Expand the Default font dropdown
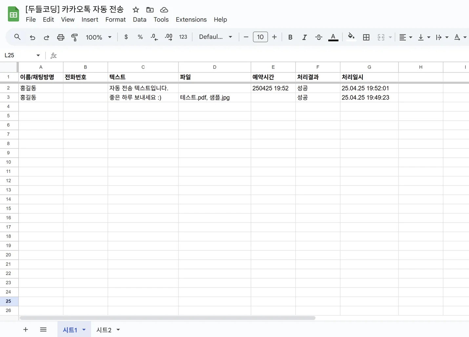The image size is (469, 337). [215, 37]
